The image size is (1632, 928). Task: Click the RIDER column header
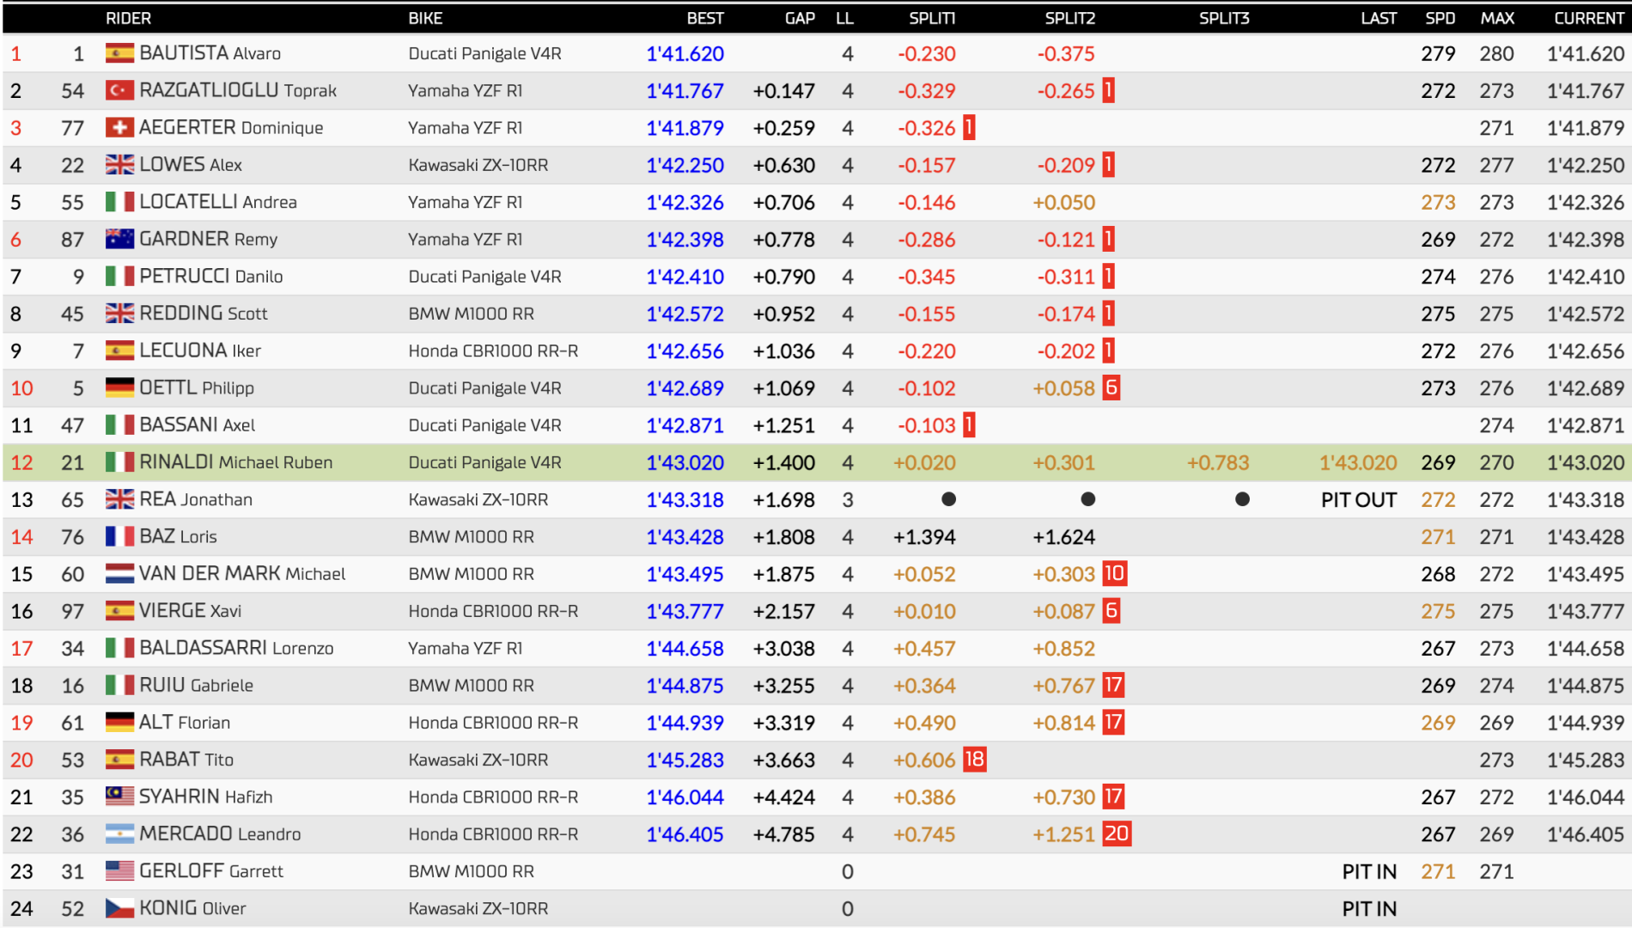coord(128,18)
